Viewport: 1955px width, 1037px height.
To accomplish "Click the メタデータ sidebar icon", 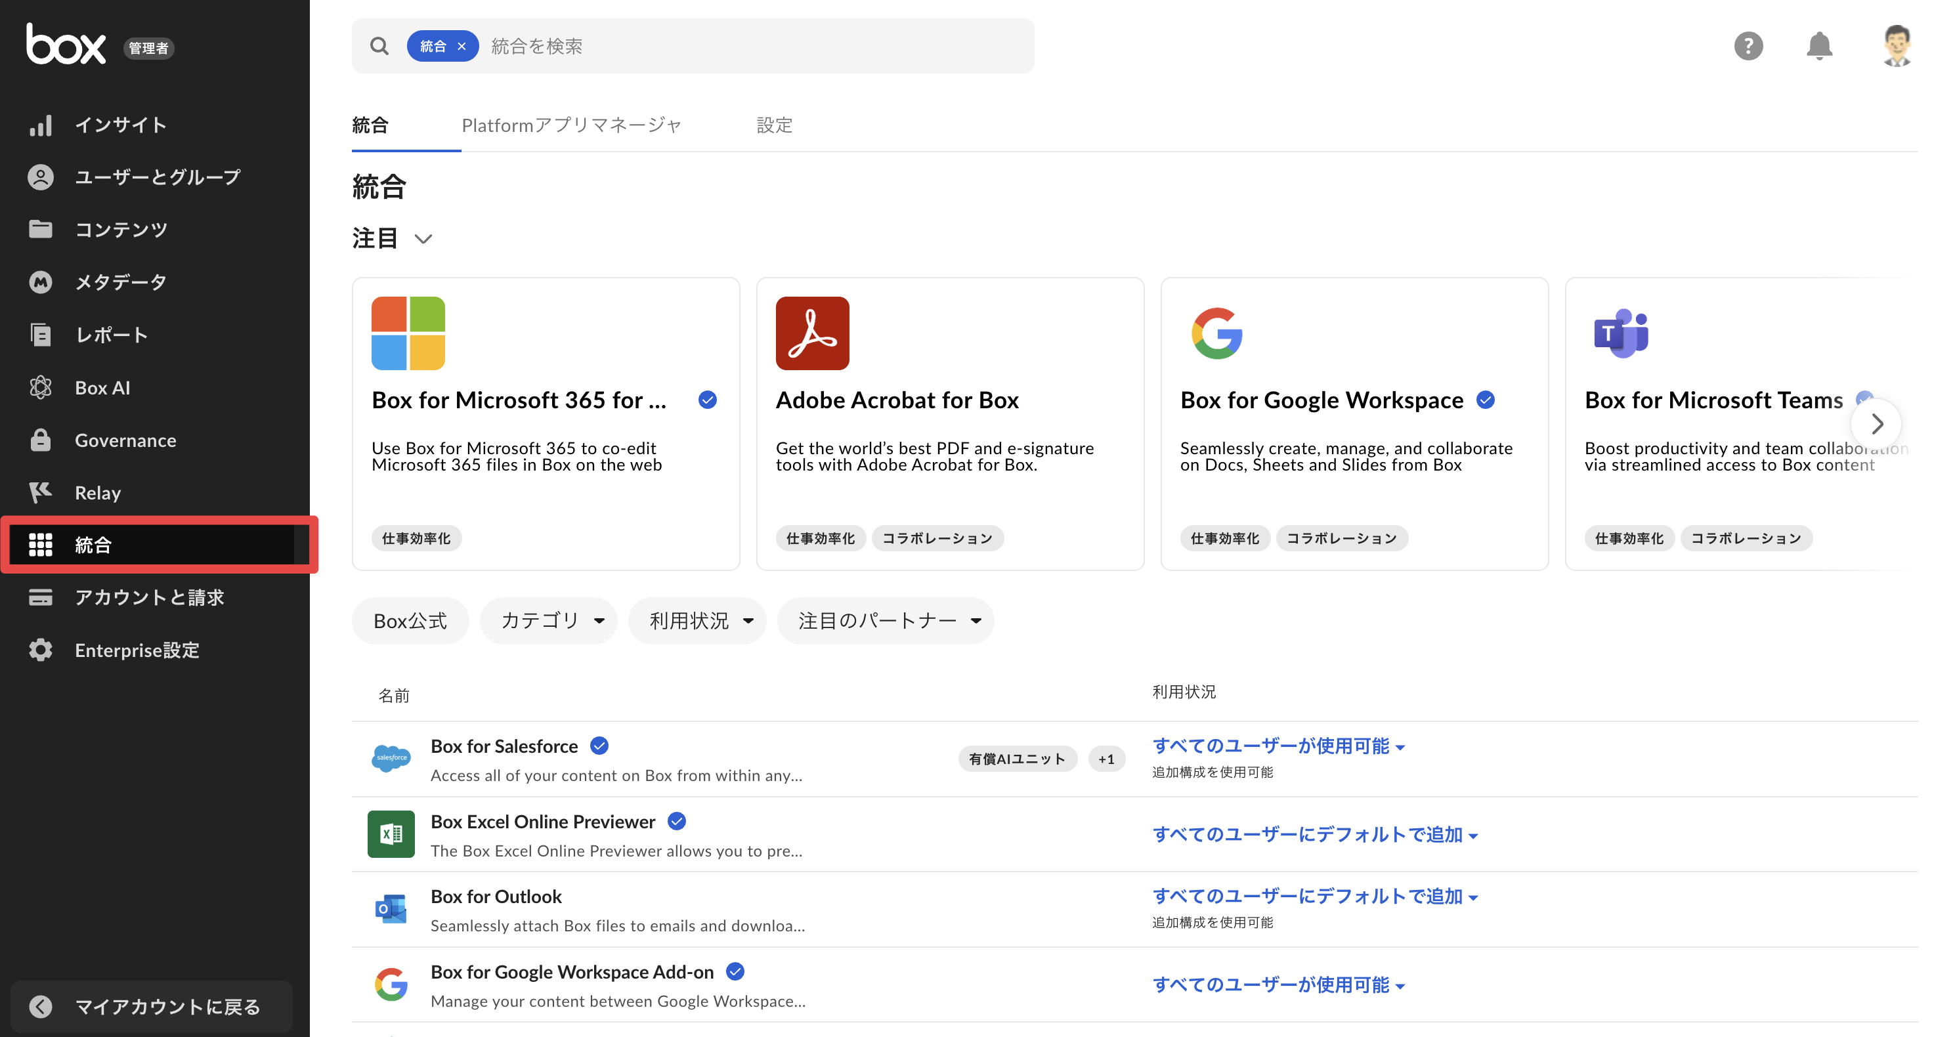I will click(40, 282).
